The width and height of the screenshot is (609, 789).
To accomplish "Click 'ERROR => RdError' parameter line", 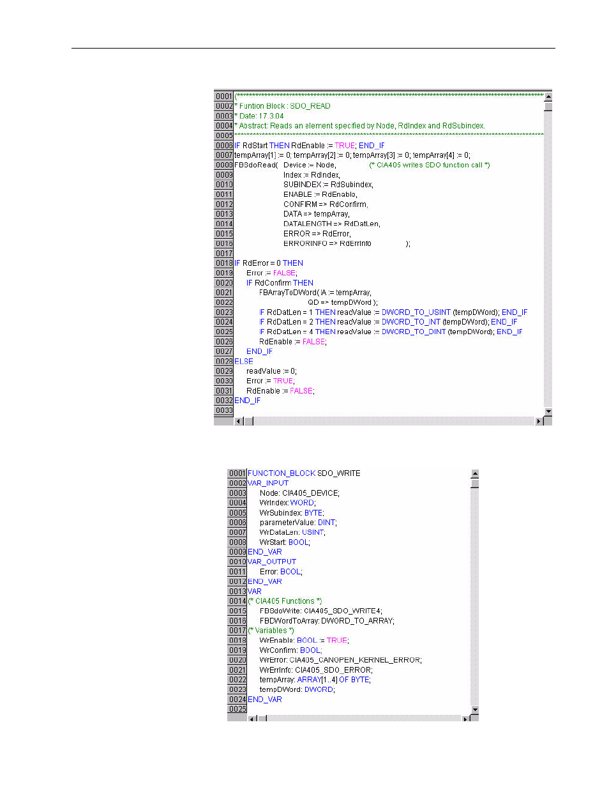I will pyautogui.click(x=317, y=234).
